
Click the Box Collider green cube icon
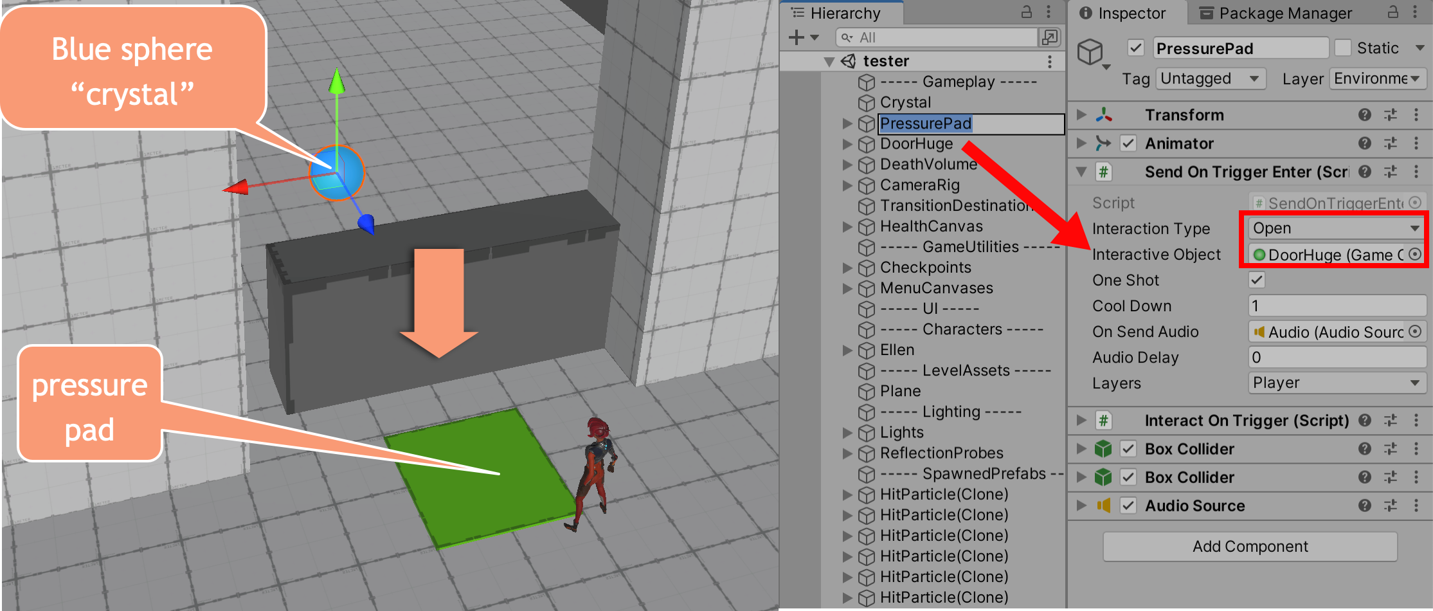click(x=1103, y=449)
